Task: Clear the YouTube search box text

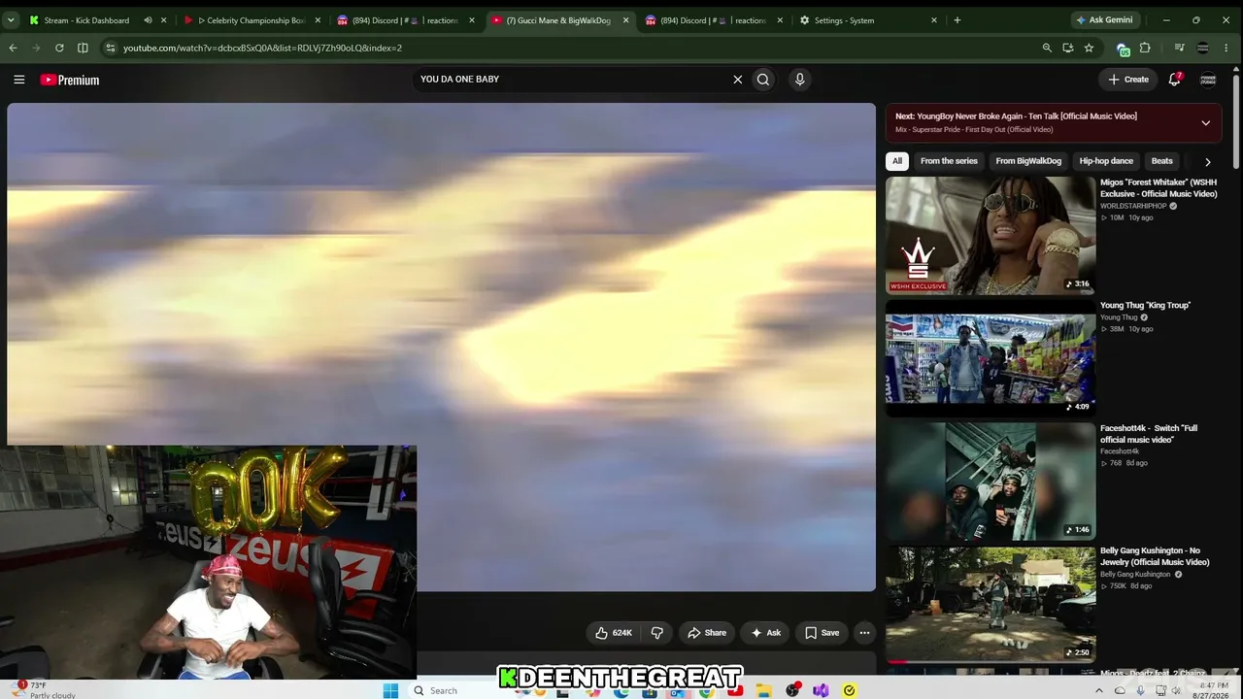Action: pos(737,80)
